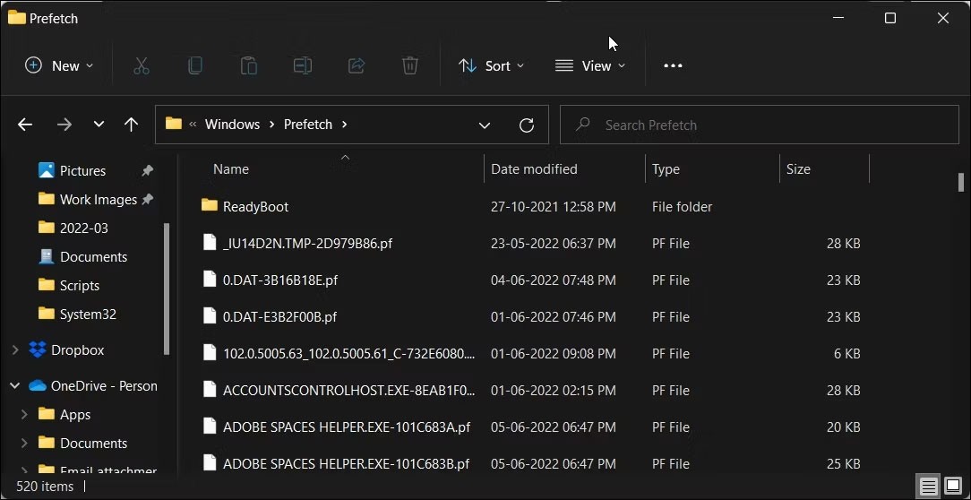This screenshot has width=971, height=500.
Task: Expand the Dropbox tree node
Action: point(15,350)
